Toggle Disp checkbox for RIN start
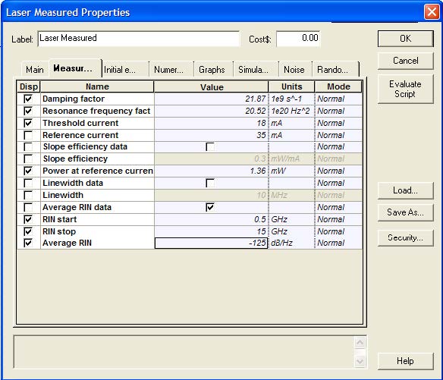Image resolution: width=443 pixels, height=380 pixels. click(x=28, y=219)
